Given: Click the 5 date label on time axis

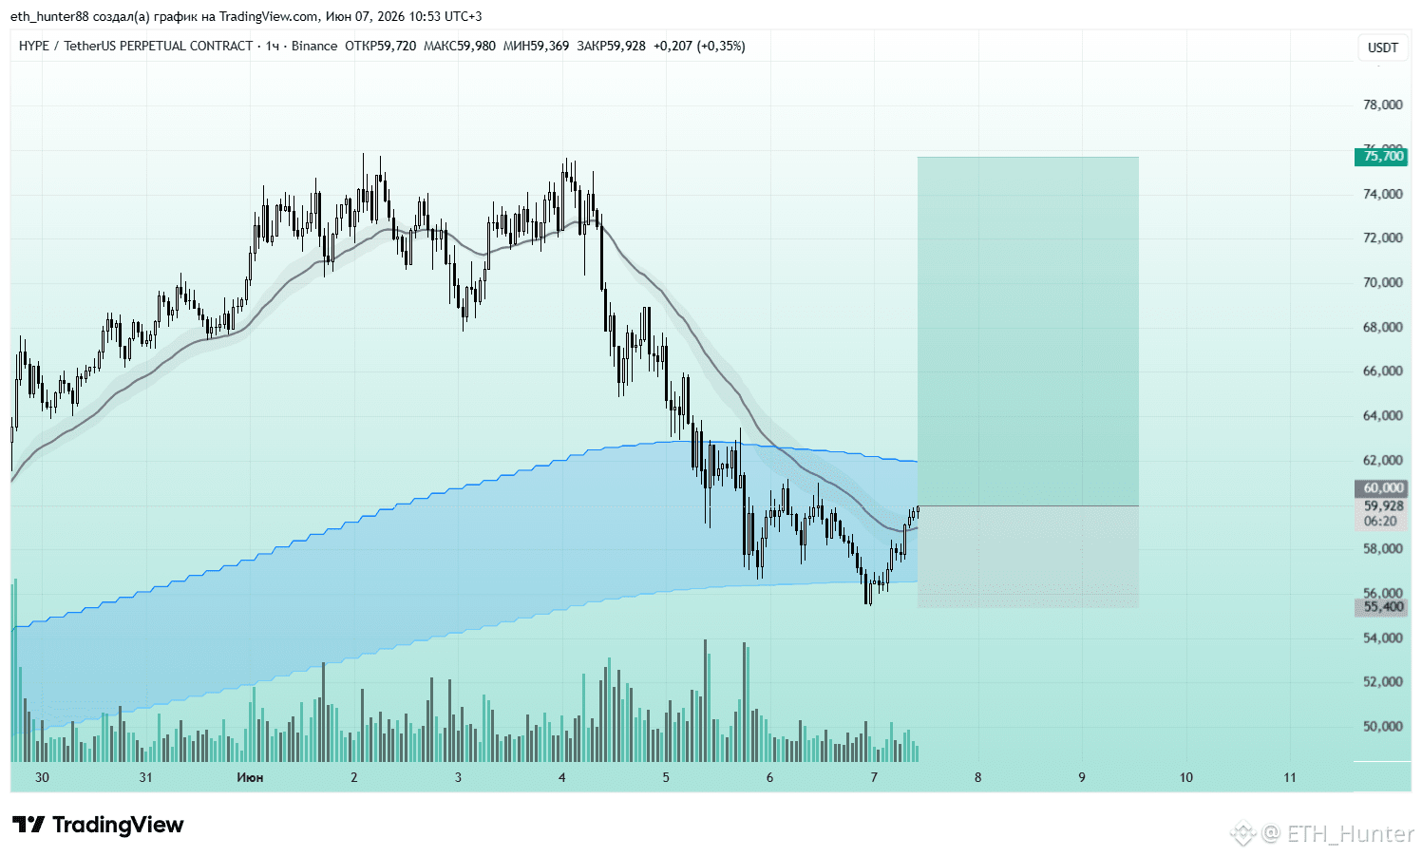Looking at the screenshot, I should (x=666, y=777).
